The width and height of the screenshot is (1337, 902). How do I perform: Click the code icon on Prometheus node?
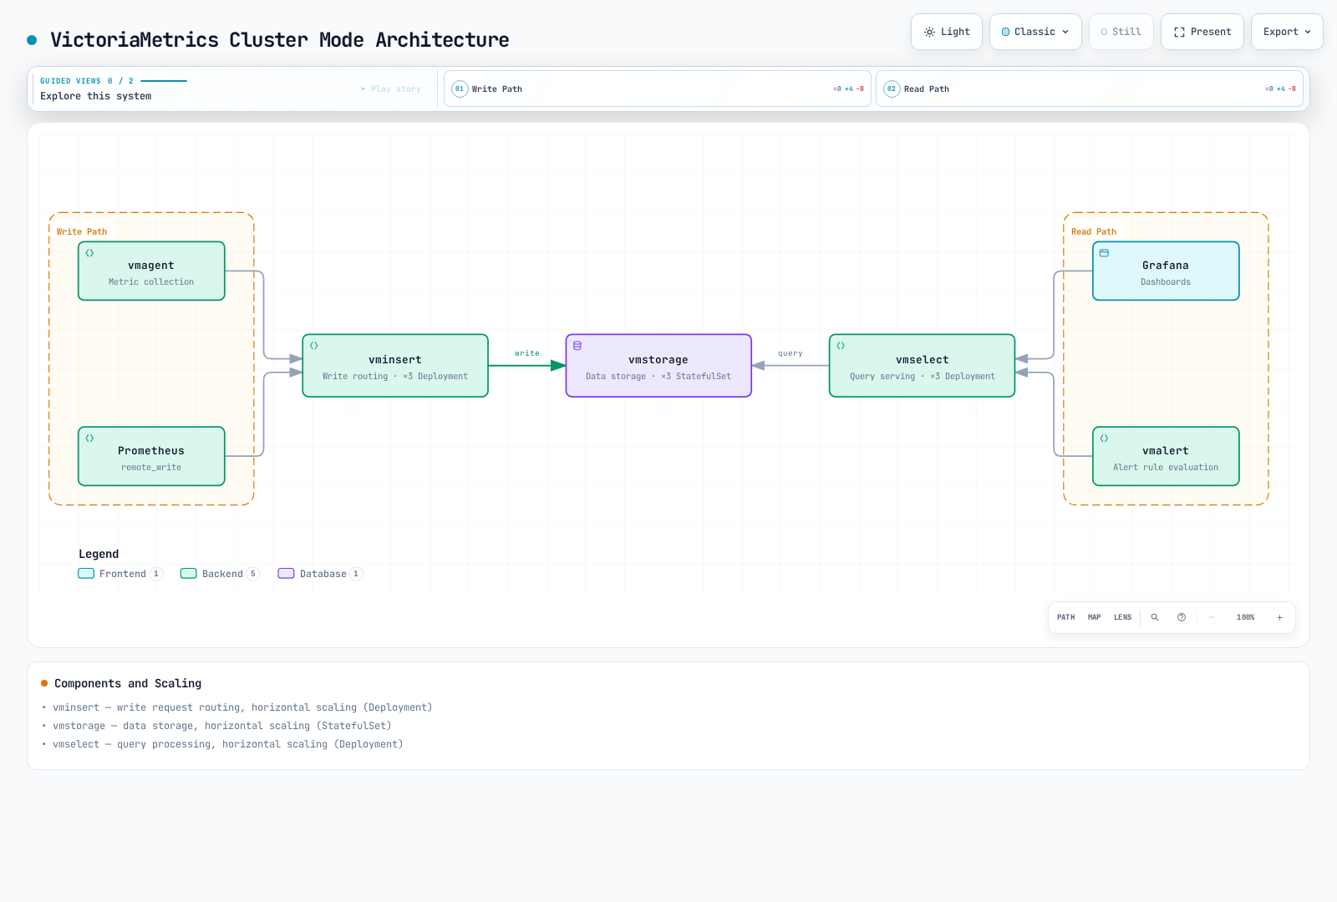click(89, 438)
